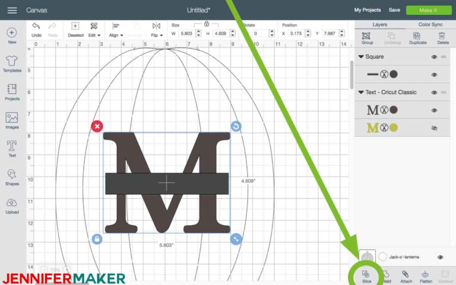
Task: Save the project
Action: pyautogui.click(x=394, y=10)
